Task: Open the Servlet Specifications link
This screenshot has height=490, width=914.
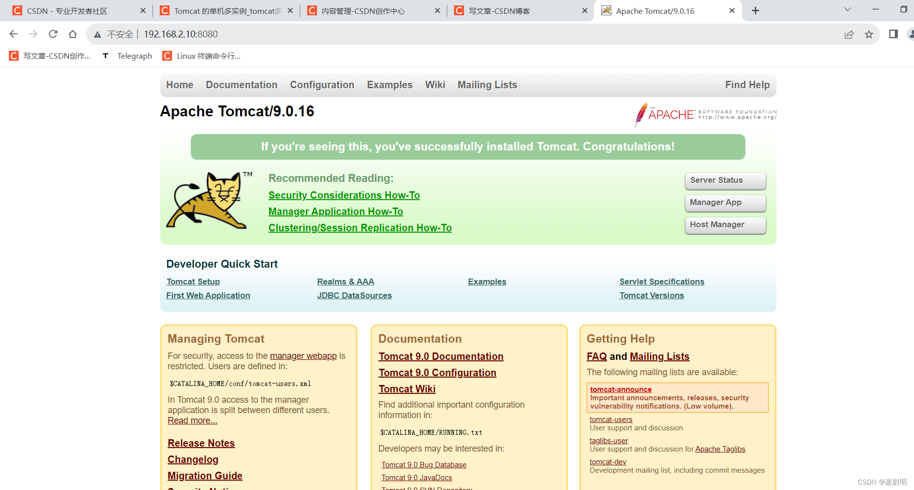Action: [662, 281]
